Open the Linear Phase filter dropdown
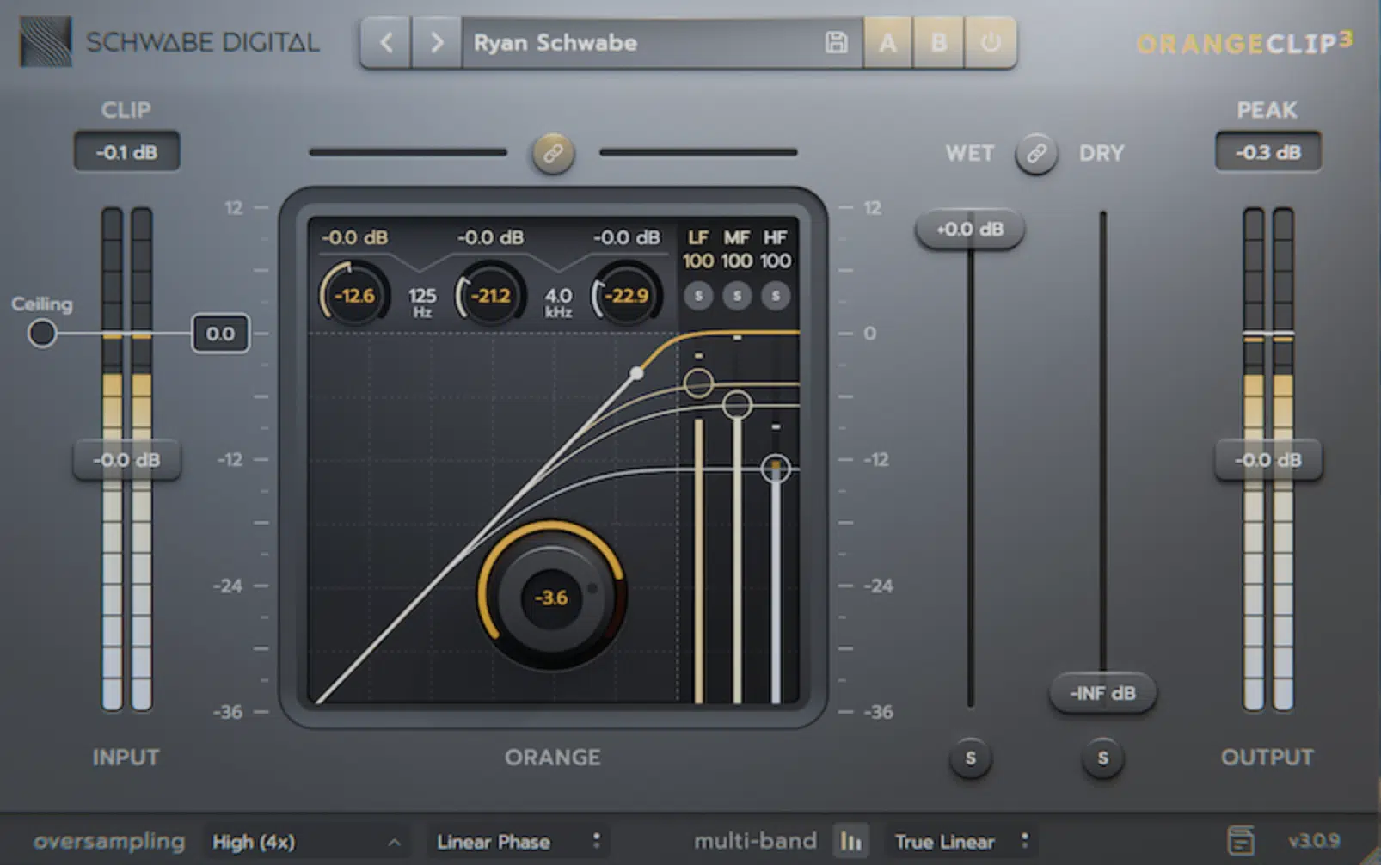The width and height of the screenshot is (1381, 865). click(x=519, y=841)
